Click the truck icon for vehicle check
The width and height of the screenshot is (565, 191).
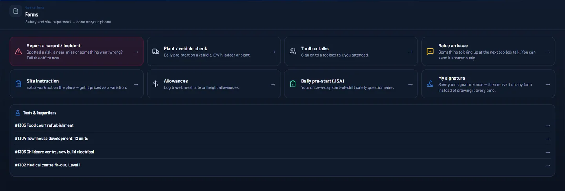[155, 52]
